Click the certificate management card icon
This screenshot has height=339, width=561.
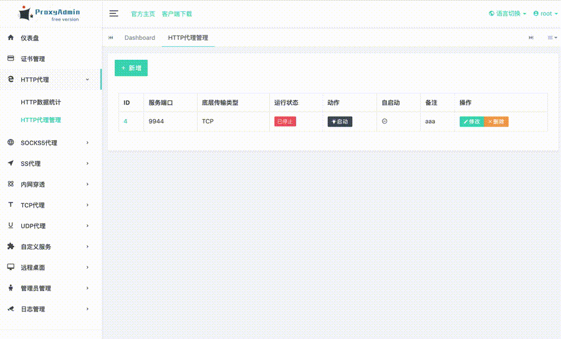[11, 59]
